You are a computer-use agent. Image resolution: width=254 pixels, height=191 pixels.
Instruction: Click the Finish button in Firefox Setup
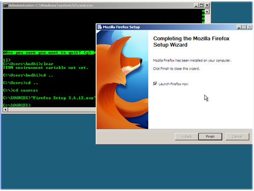210,137
